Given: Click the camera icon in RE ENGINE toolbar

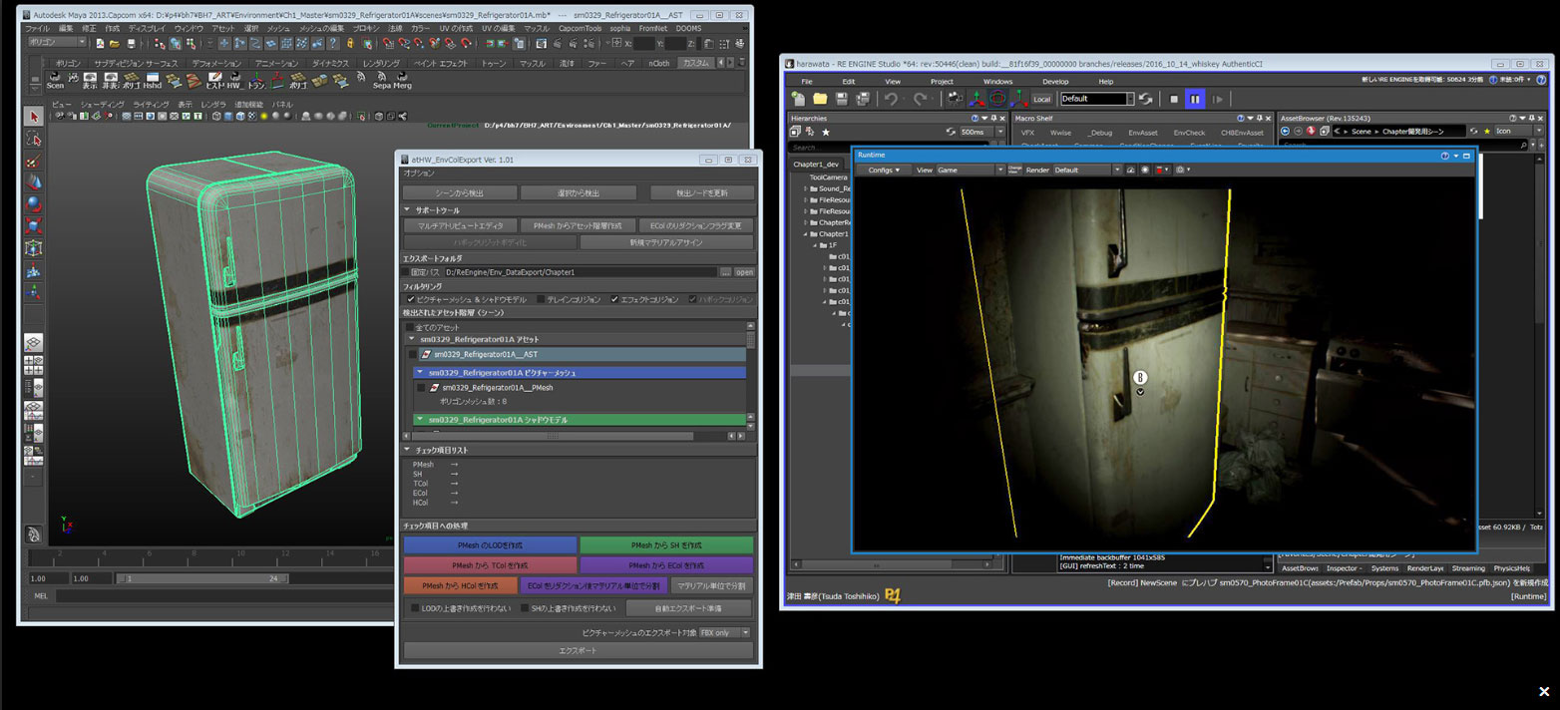Looking at the screenshot, I should [956, 99].
